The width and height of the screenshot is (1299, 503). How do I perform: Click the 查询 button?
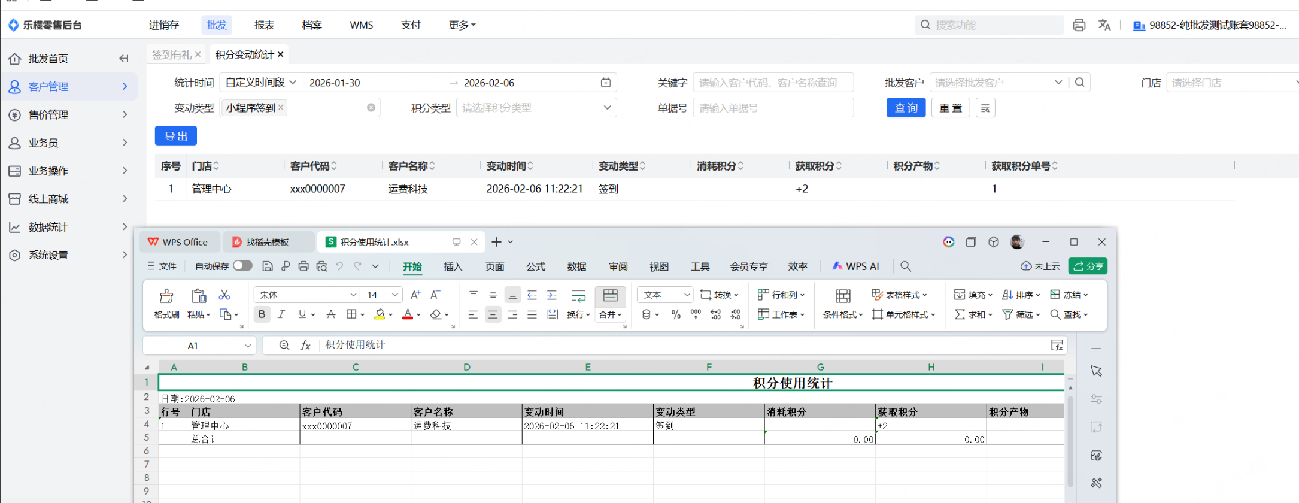[906, 108]
